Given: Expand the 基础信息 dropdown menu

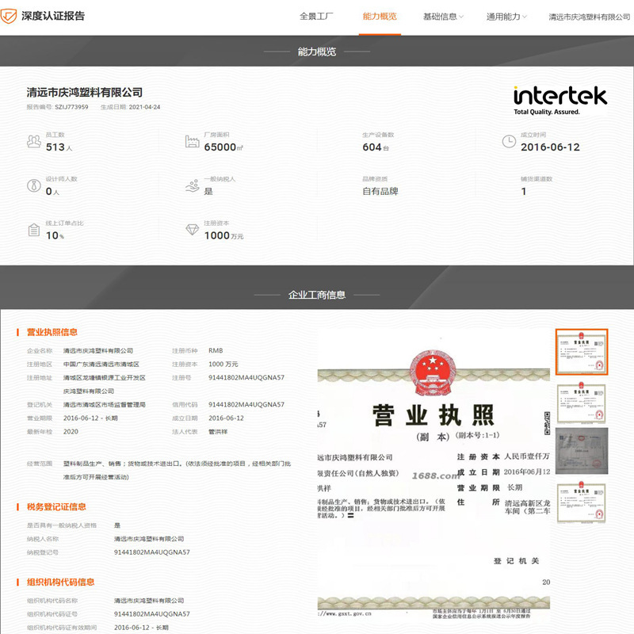Looking at the screenshot, I should (443, 17).
